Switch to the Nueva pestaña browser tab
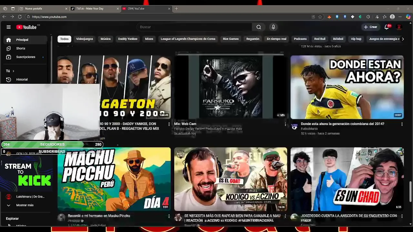Viewport: 413px width, 232px height. pyautogui.click(x=43, y=9)
